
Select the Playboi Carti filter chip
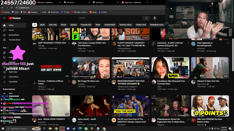pos(141,25)
